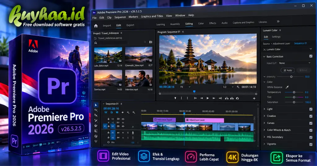The width and height of the screenshot is (317, 166).
Task: Jump to Out point
Action: [x=220, y=98]
